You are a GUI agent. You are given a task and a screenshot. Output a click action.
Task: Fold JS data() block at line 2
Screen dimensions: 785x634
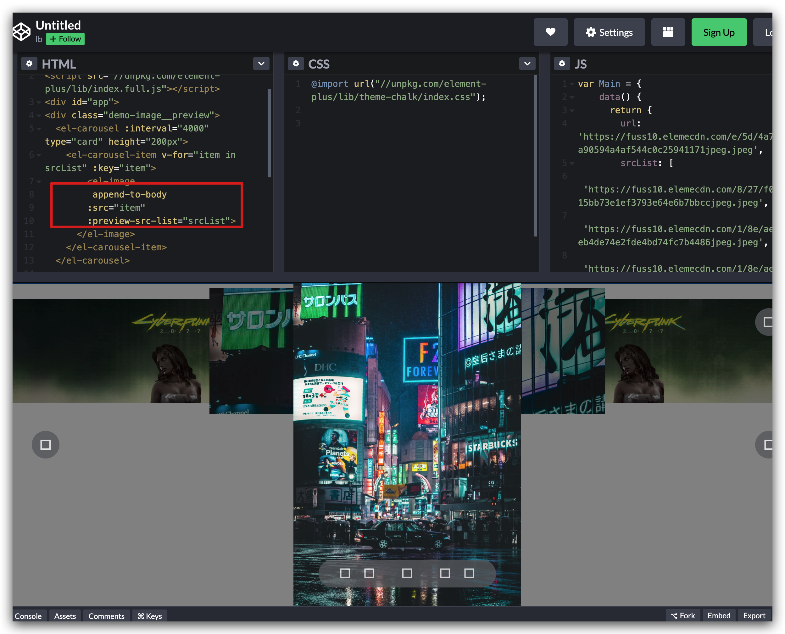[572, 97]
